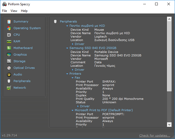The width and height of the screenshot is (175, 139).
Task: Open the Help menu
Action: pos(24,11)
